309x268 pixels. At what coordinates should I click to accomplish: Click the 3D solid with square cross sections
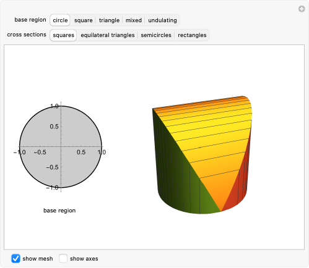(x=202, y=155)
